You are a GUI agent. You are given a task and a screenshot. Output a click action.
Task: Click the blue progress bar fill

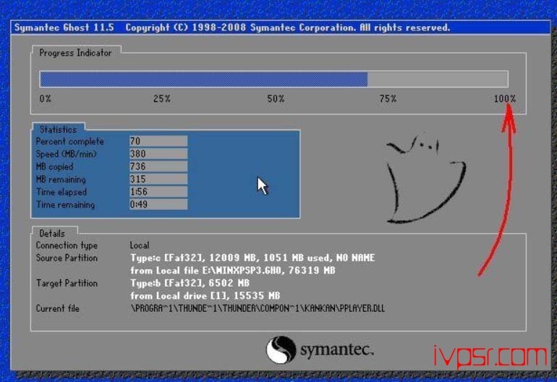click(203, 79)
